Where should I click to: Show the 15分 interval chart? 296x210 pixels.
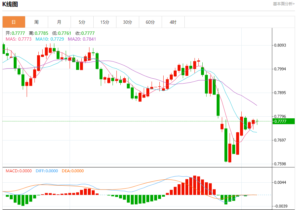[x=105, y=22]
